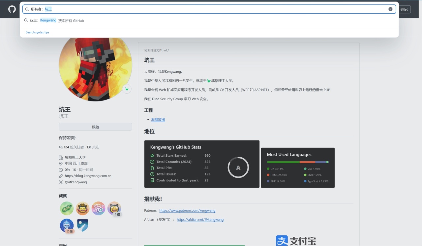This screenshot has height=246, width=422.
Task: Click the green status emoji badge on the avatar
Action: coord(127,89)
